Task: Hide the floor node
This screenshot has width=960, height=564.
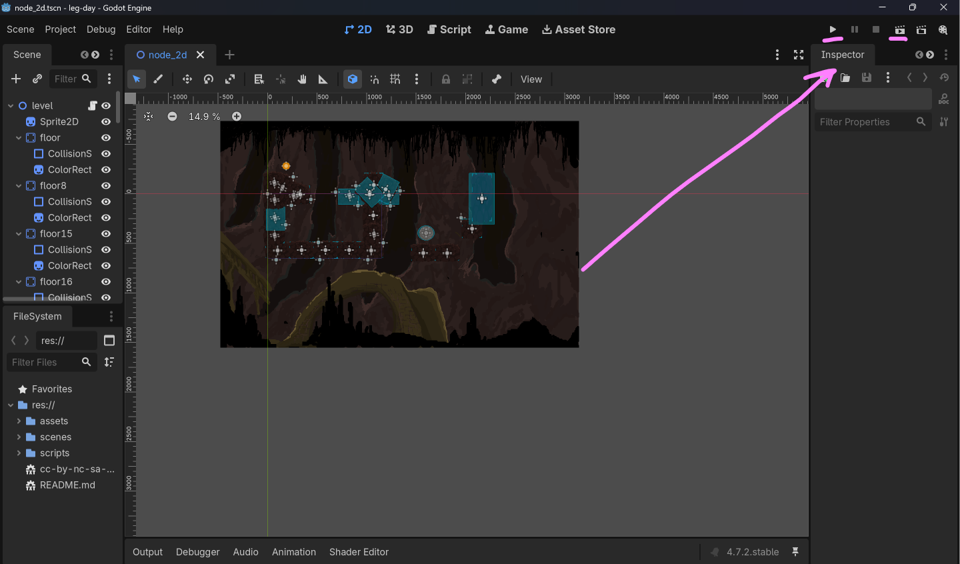Action: [106, 137]
